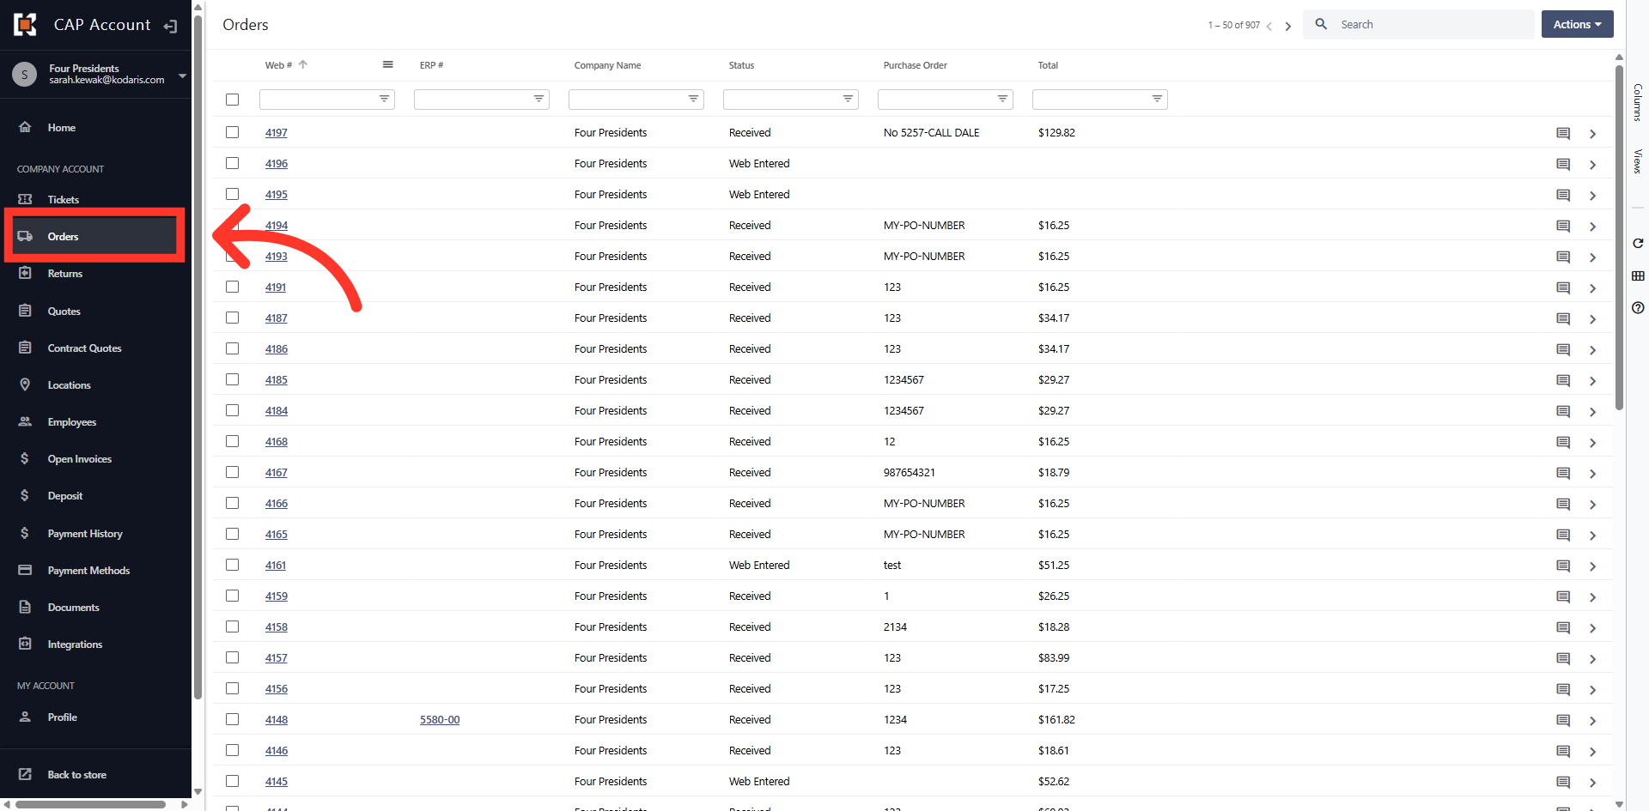Click the ERP # column filter icon
Image resolution: width=1649 pixels, height=811 pixels.
pos(539,99)
